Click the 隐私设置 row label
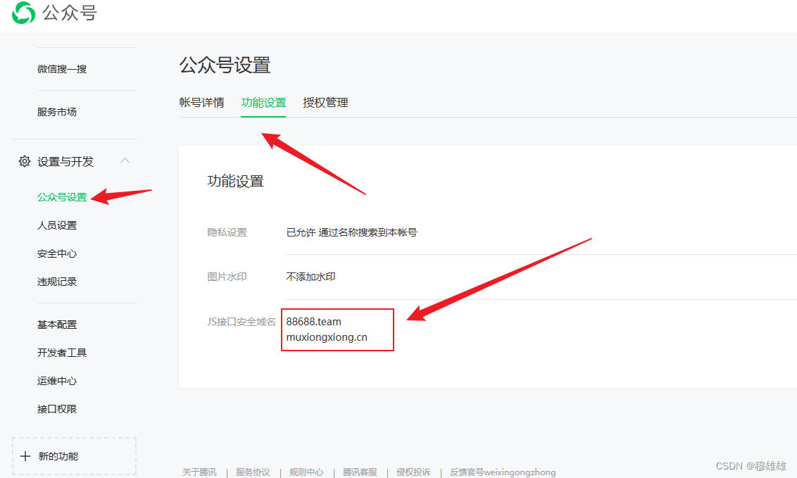This screenshot has width=797, height=478. 227,232
